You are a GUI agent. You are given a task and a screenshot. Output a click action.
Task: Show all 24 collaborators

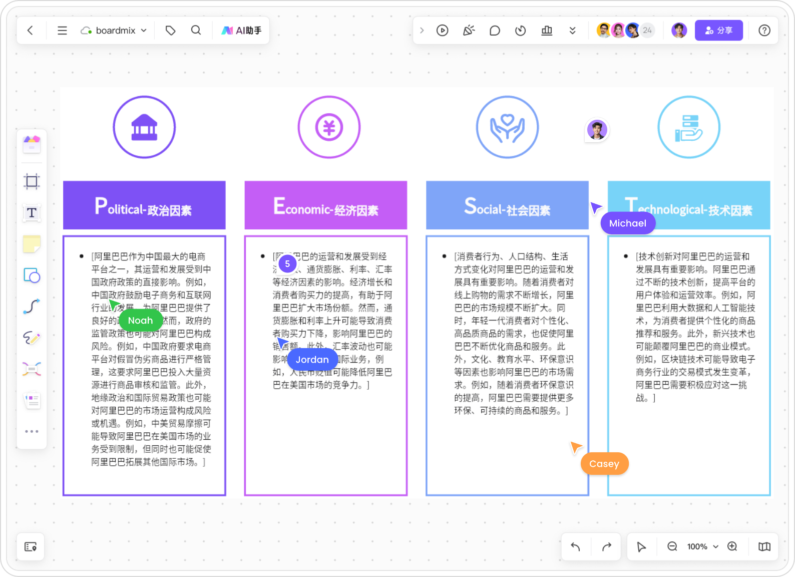tap(647, 31)
